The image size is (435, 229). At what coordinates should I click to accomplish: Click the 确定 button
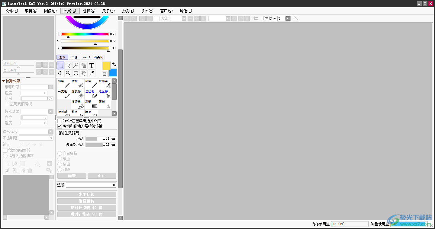point(72,176)
